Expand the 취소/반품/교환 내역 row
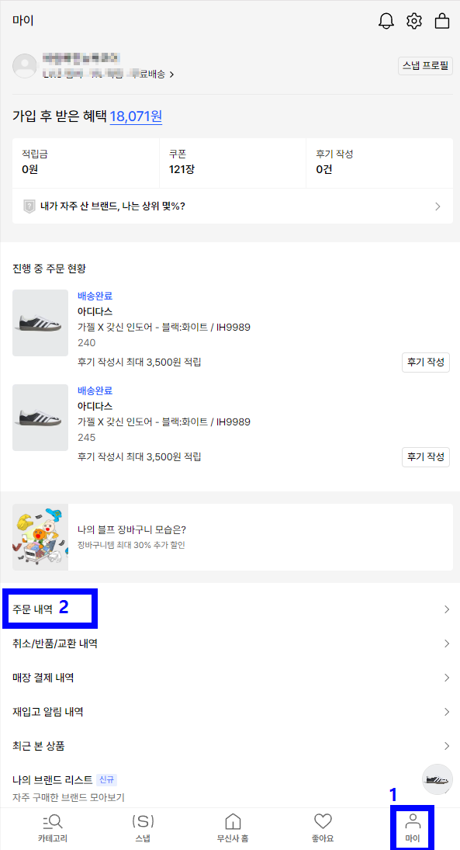 click(230, 644)
